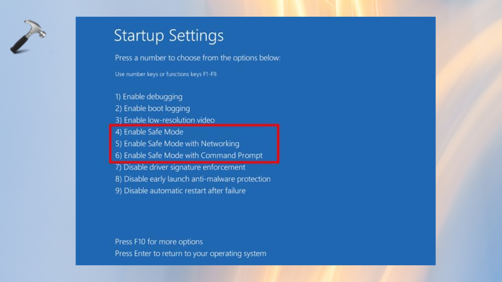This screenshot has height=282, width=502.
Task: Choose option 4 Enable Safe Mode
Action: (149, 132)
